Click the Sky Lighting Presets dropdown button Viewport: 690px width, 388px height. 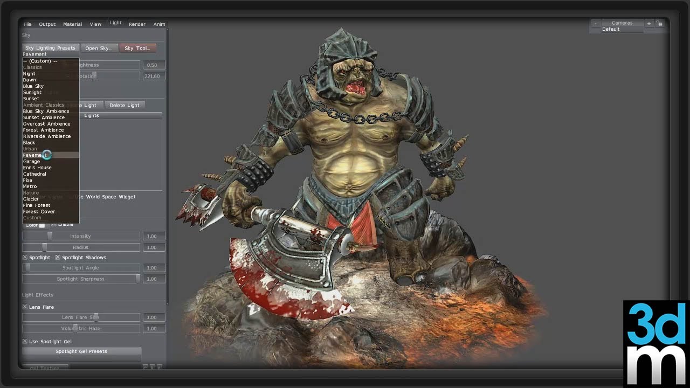coord(51,48)
